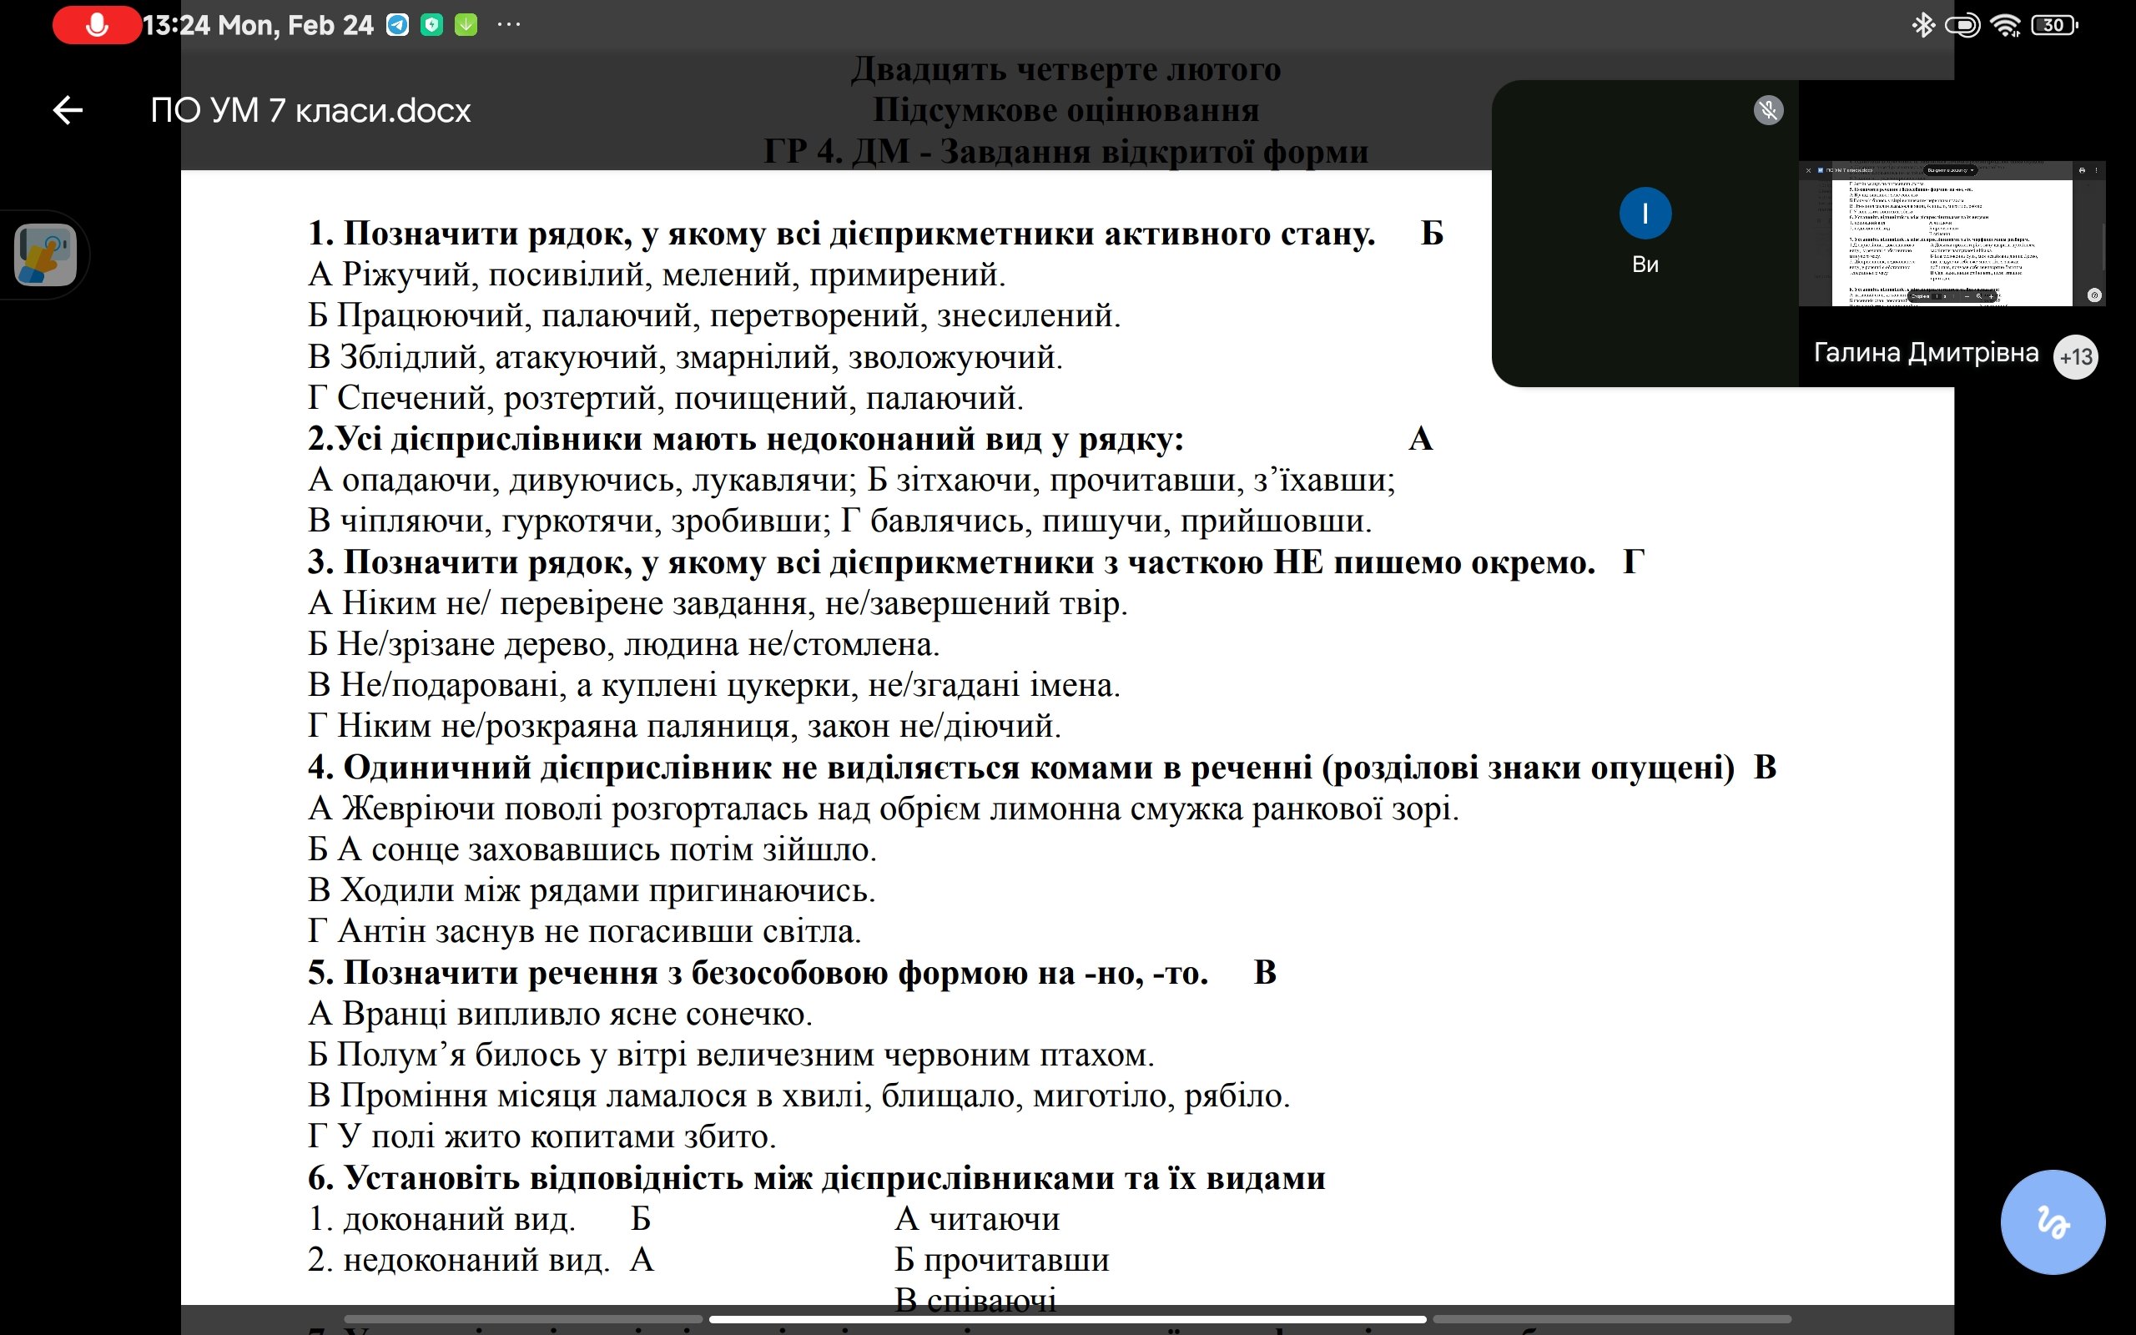2136x1335 pixels.
Task: Tap the line А Вранці випливло ясне сонечко
Action: [560, 1014]
